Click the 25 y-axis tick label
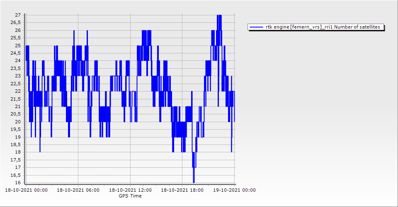This screenshot has height=207, width=398. click(x=17, y=46)
